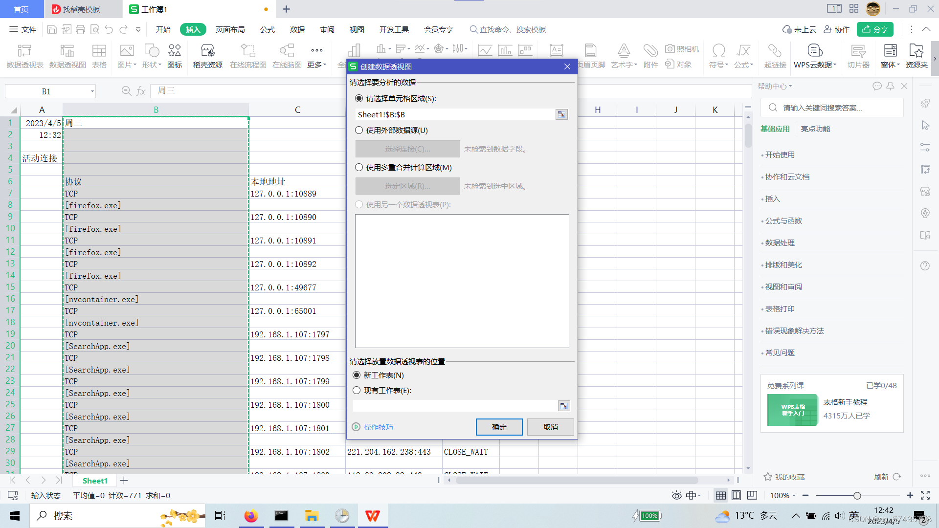Viewport: 939px width, 528px height.
Task: Click the add new sheet plus icon
Action: (124, 481)
